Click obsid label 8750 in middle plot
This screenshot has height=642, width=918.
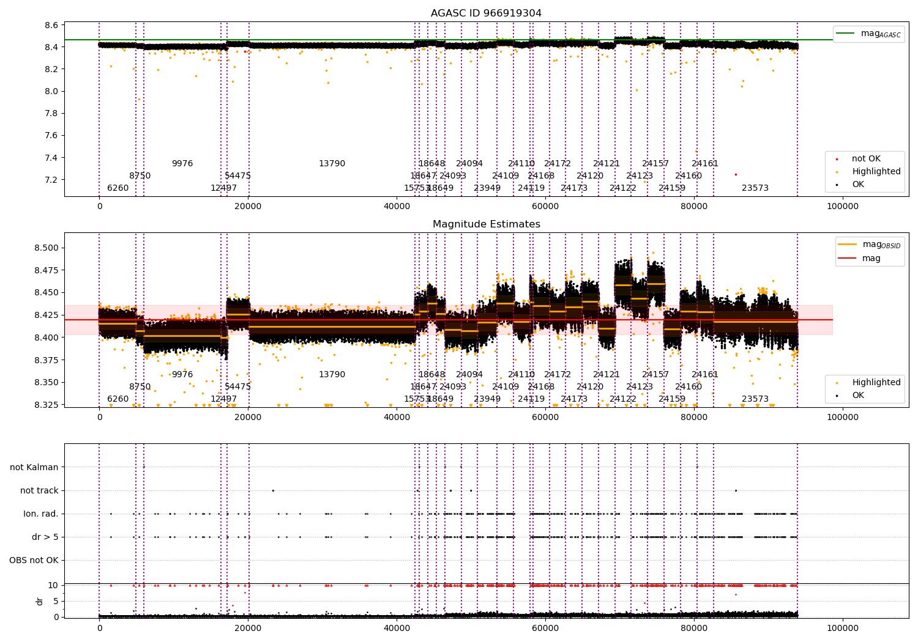(x=140, y=387)
